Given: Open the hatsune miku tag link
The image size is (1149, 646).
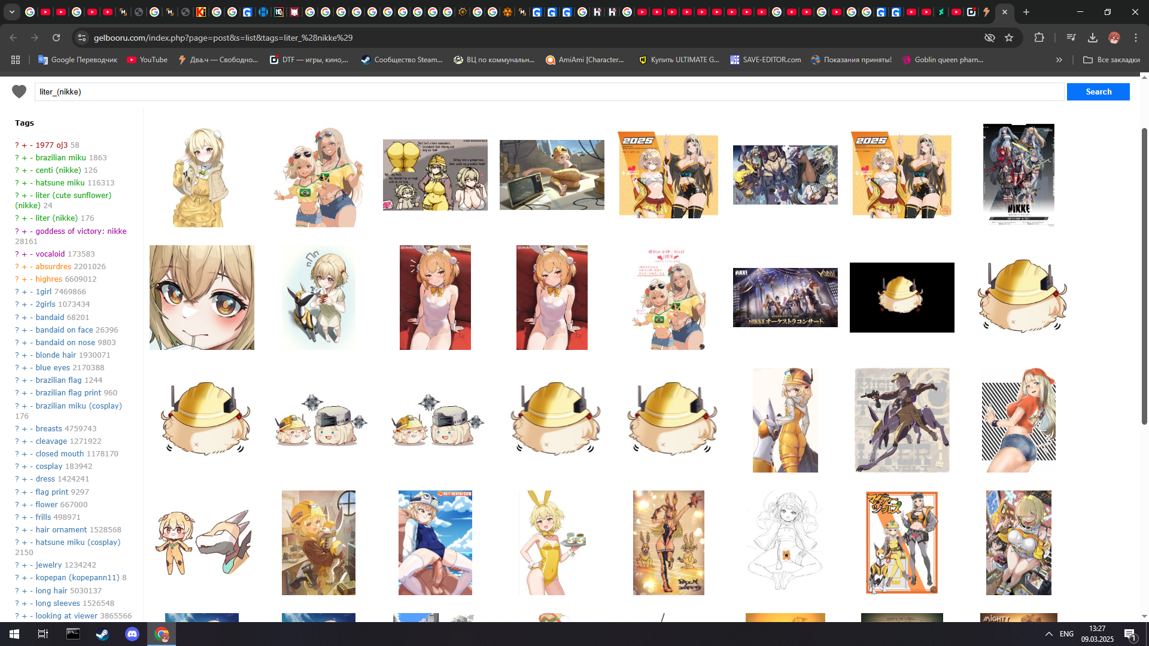Looking at the screenshot, I should click(60, 183).
